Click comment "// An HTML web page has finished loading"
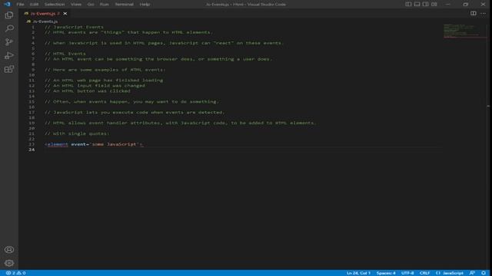The height and width of the screenshot is (276, 492). pyautogui.click(x=104, y=80)
